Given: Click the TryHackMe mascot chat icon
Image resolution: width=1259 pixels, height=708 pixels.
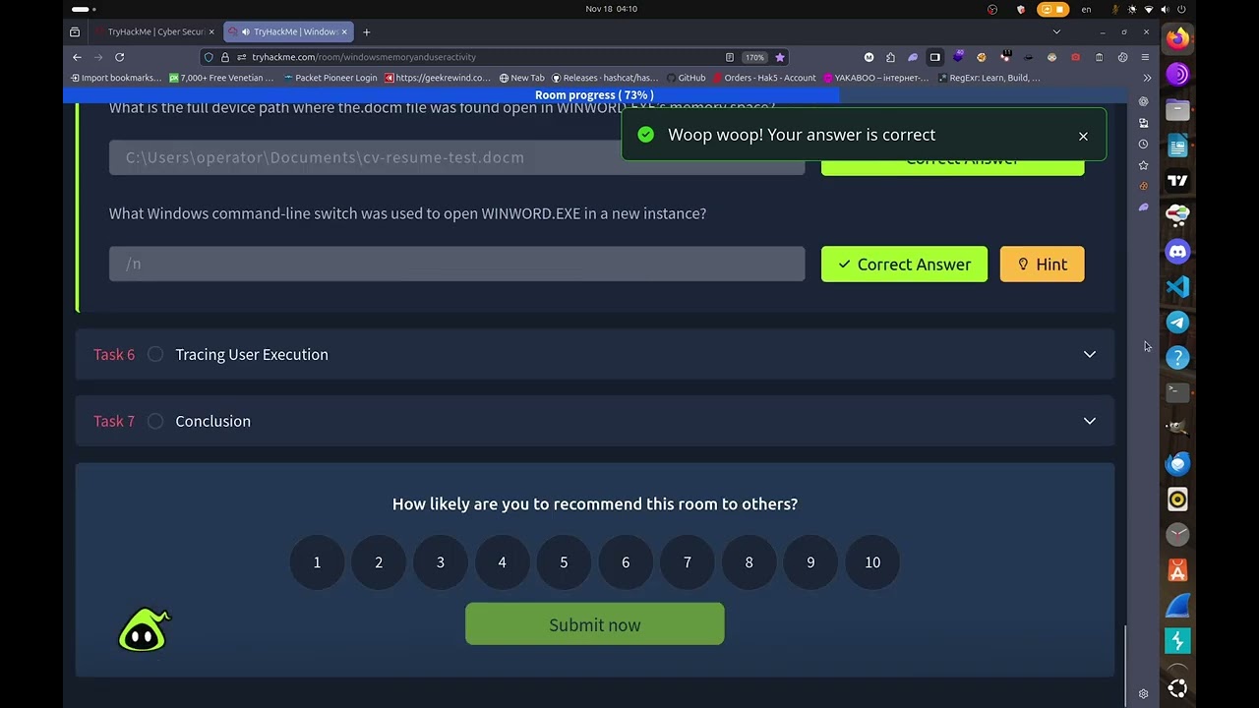Looking at the screenshot, I should 144,630.
